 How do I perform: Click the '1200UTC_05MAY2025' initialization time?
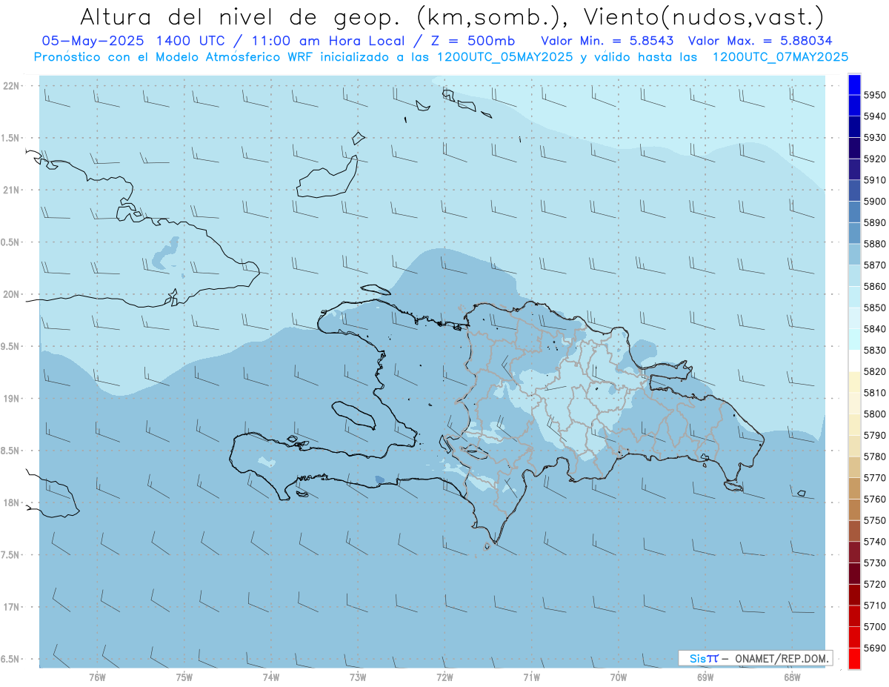coord(505,57)
